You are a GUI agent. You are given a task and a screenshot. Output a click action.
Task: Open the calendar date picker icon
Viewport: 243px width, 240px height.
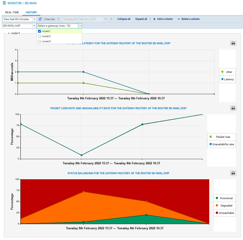click(106, 19)
